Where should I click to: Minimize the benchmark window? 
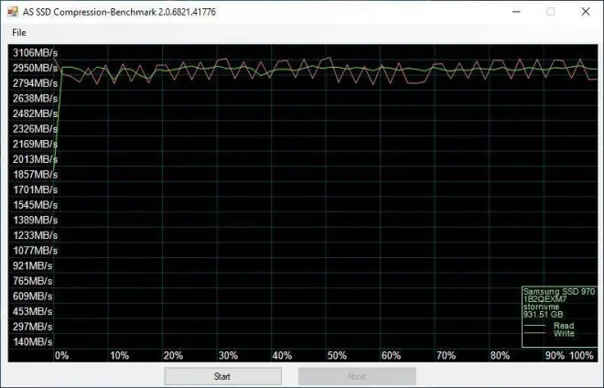tap(515, 11)
